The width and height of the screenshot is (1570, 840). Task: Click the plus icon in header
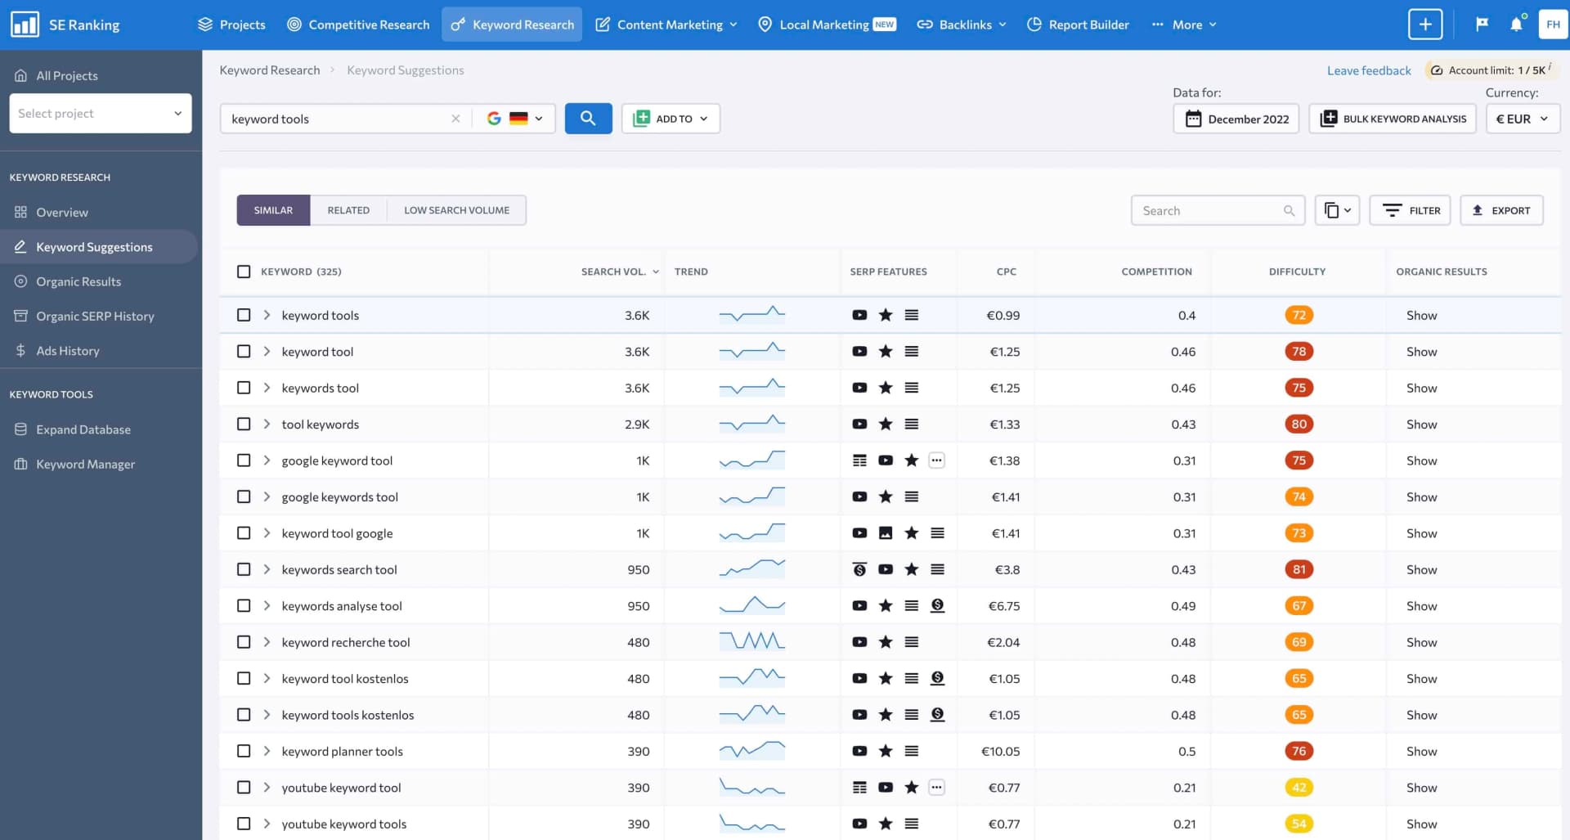tap(1425, 25)
